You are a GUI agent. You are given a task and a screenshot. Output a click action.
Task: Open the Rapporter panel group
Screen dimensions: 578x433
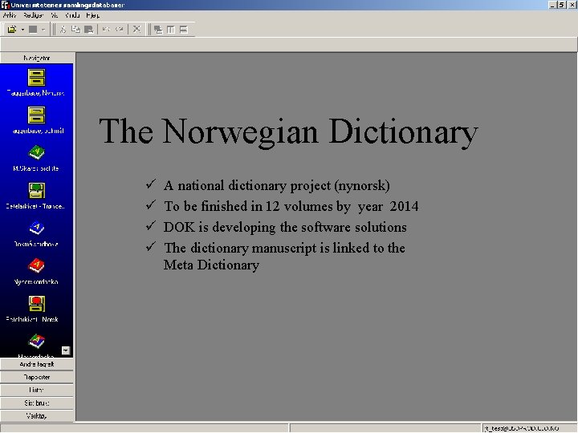(x=37, y=377)
